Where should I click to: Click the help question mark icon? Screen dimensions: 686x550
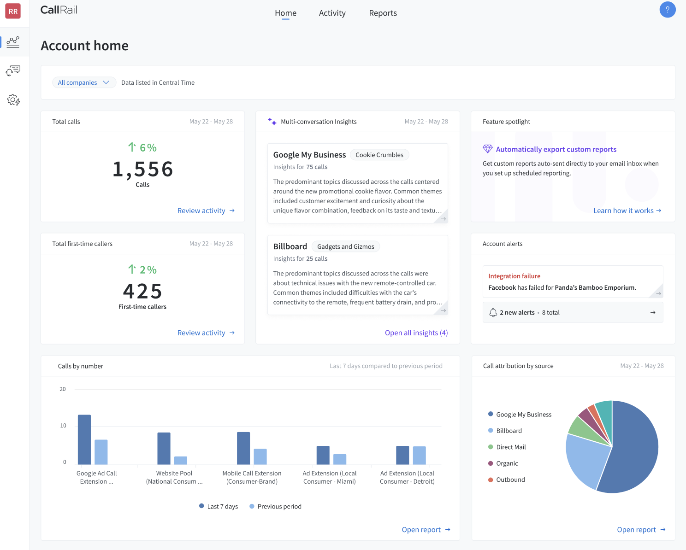tap(667, 10)
